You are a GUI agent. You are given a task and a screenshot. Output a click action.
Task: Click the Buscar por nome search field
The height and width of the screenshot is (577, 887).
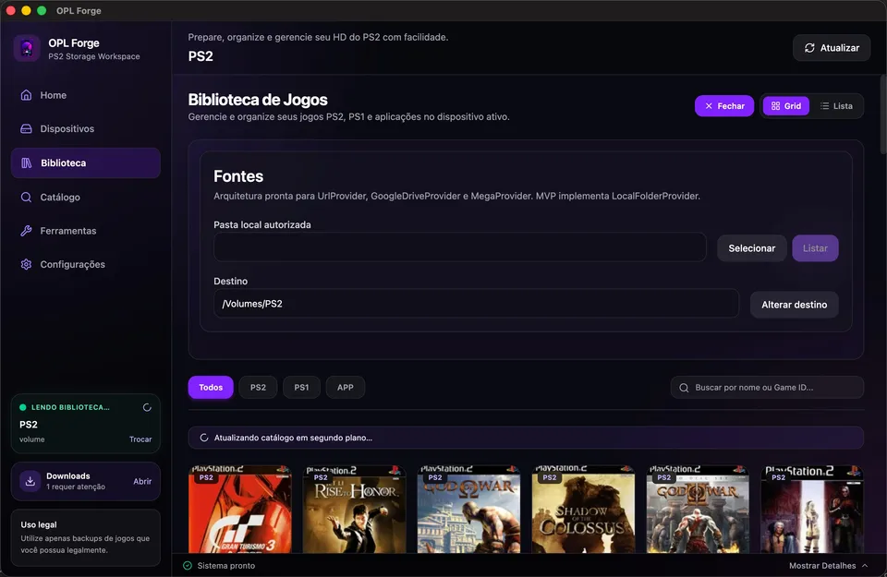[x=767, y=387]
